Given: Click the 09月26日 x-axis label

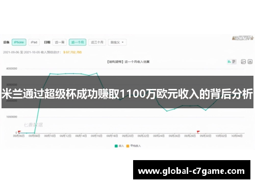Looking at the screenshot, I should [174, 136].
